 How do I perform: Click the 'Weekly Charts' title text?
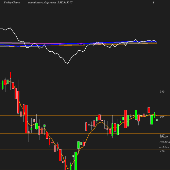coord(12,3)
